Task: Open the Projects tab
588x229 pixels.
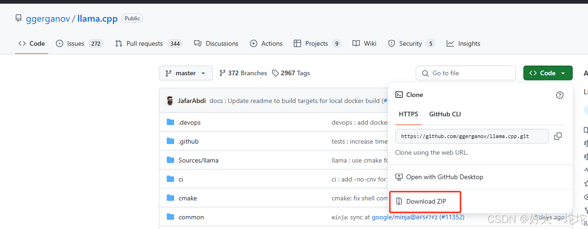Action: [x=317, y=43]
